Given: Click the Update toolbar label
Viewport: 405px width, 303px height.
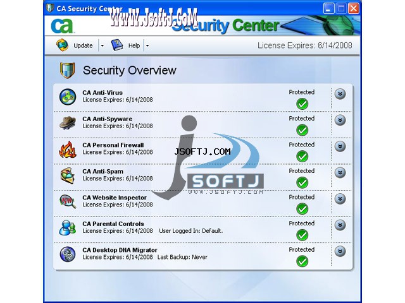Looking at the screenshot, I should [83, 45].
